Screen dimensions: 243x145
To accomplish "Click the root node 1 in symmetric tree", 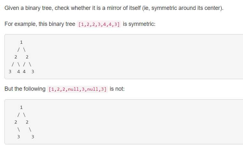I will pos(21,42).
